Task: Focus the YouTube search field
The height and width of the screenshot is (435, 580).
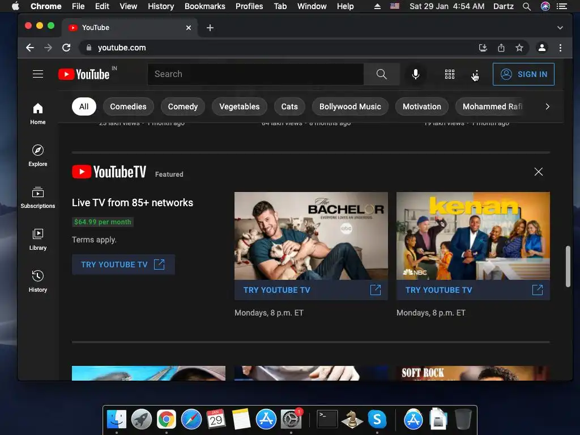Action: pyautogui.click(x=255, y=74)
